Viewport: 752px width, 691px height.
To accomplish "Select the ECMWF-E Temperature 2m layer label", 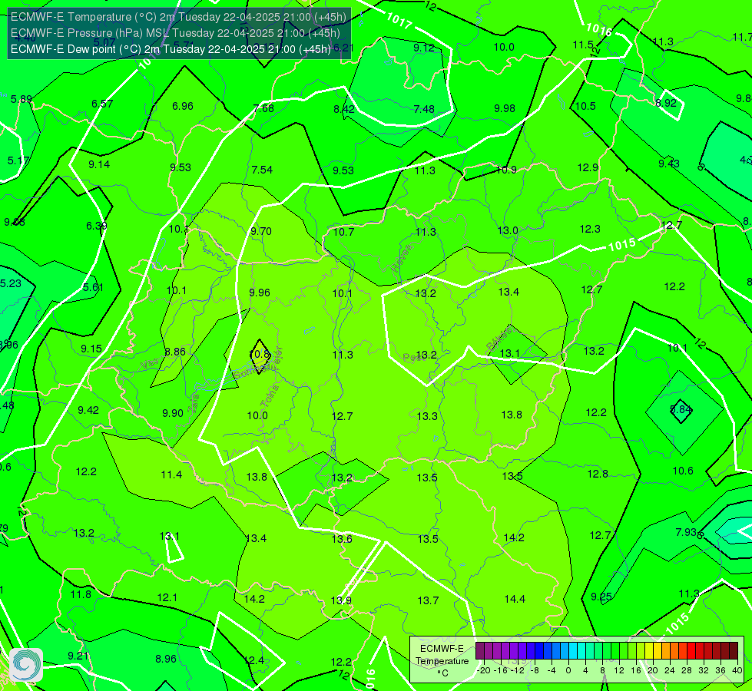I will pos(178,17).
